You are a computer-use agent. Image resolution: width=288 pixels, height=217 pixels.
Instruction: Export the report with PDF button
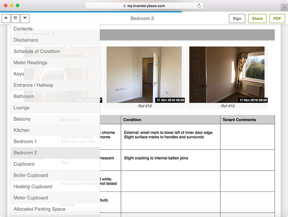tap(277, 19)
